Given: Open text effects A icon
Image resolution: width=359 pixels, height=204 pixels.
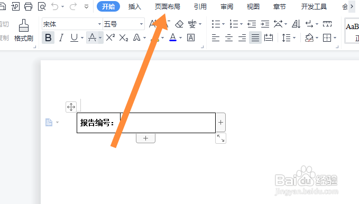Looking at the screenshot, I should click(137, 38).
